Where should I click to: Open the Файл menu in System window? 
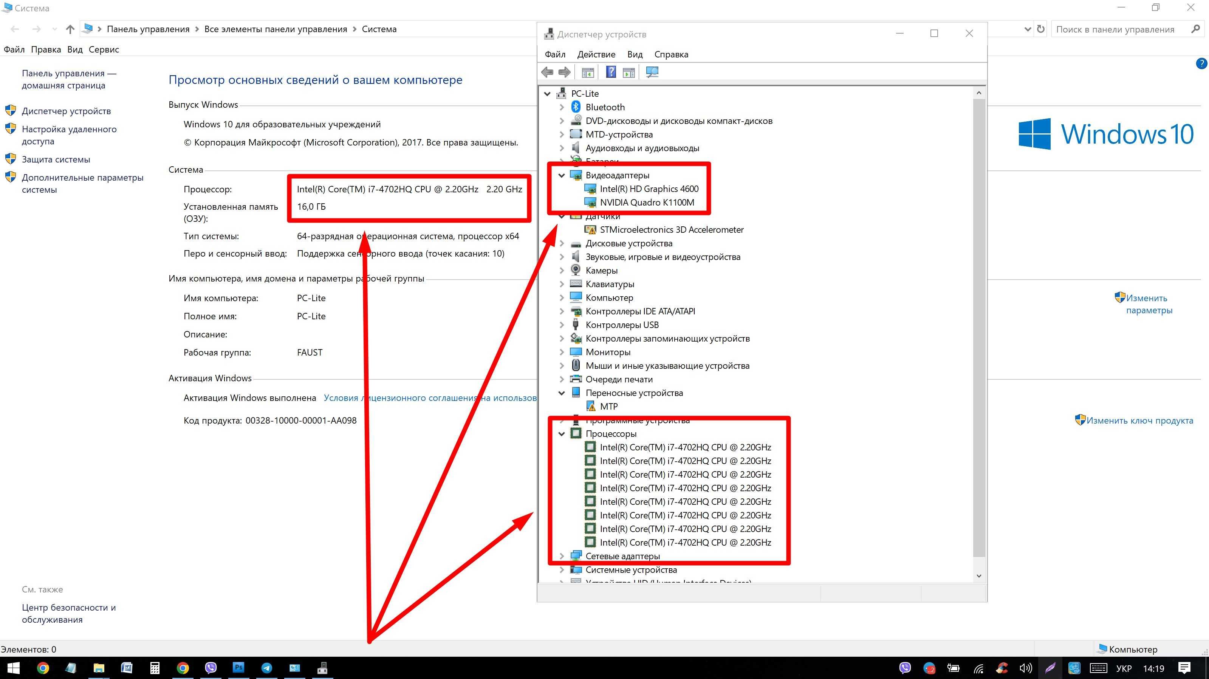14,49
